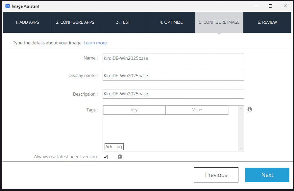Click the Key column header in Tags

pos(134,110)
